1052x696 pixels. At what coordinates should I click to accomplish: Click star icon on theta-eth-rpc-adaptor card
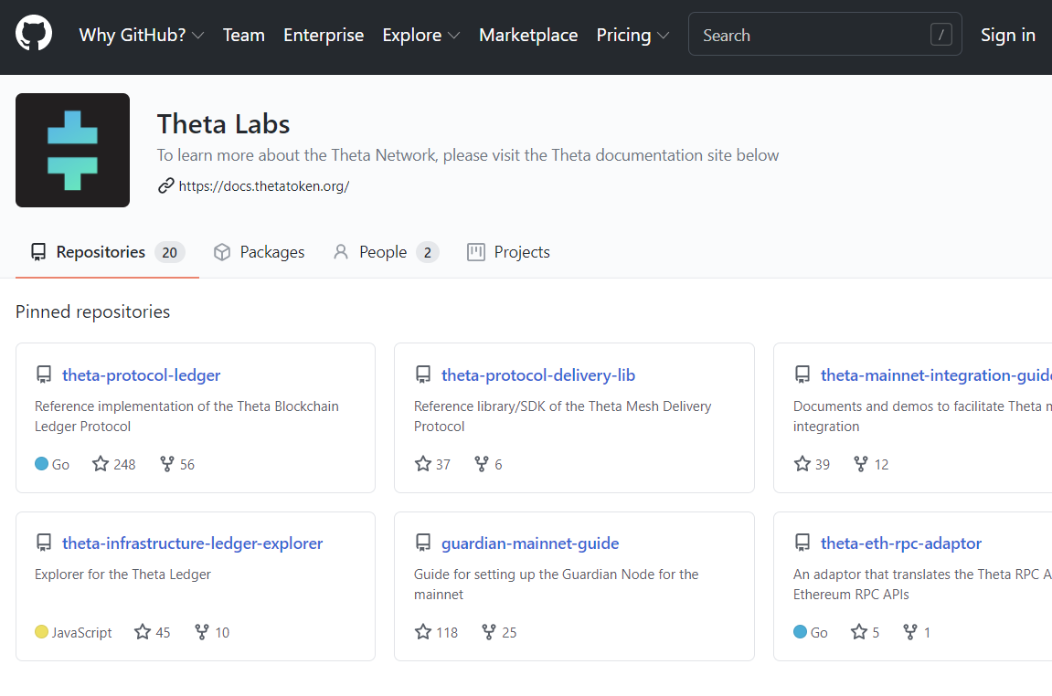pos(859,632)
